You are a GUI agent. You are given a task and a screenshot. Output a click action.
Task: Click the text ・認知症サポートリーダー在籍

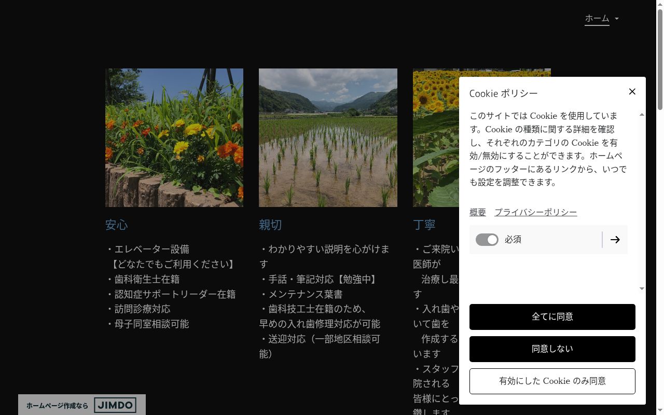(171, 294)
